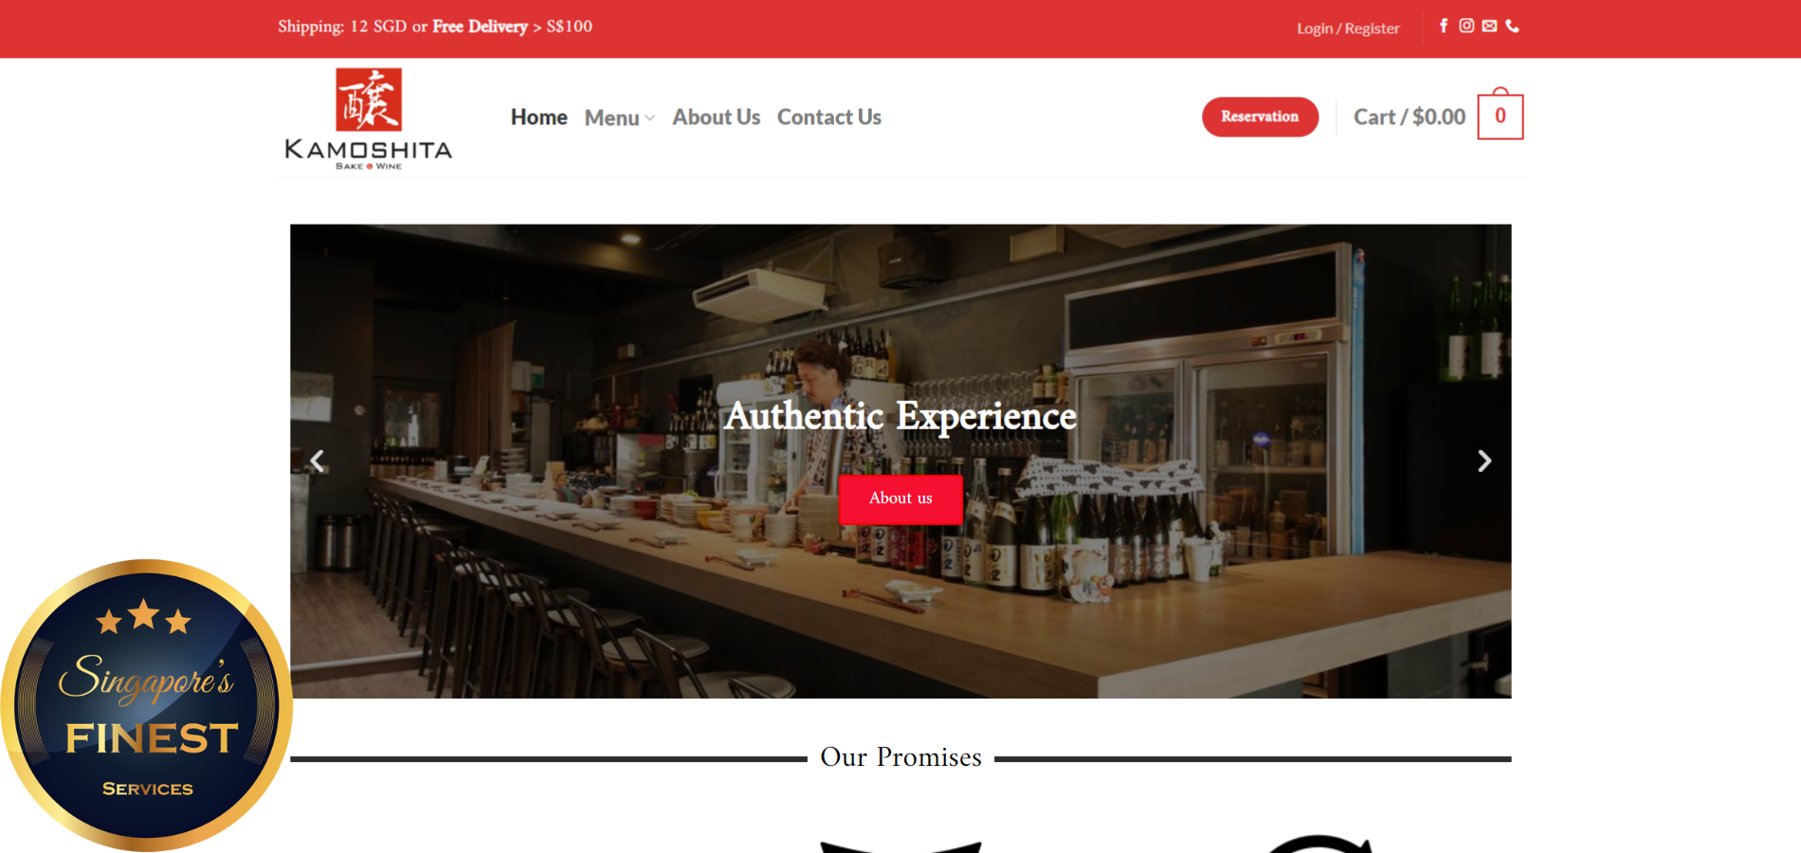Image resolution: width=1801 pixels, height=853 pixels.
Task: Click the red Reservation button
Action: (1260, 117)
